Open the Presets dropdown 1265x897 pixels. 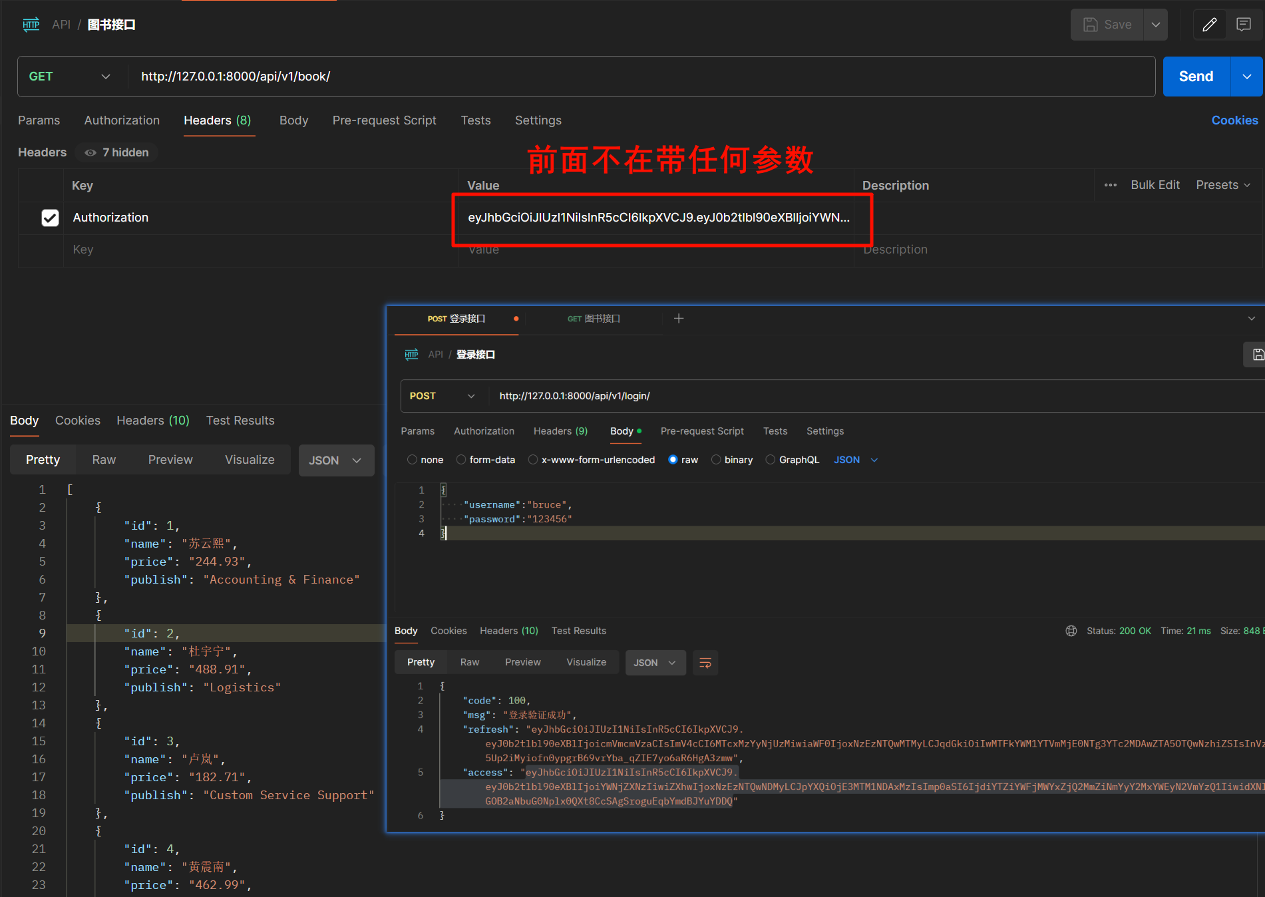(1223, 185)
